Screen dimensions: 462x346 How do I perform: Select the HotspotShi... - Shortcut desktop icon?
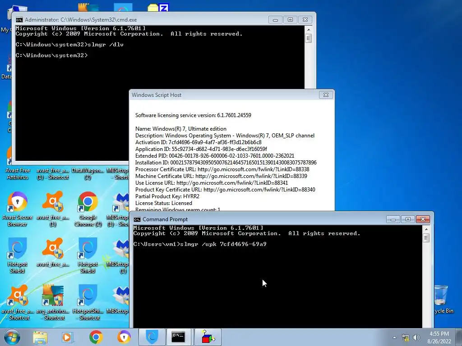(88, 302)
